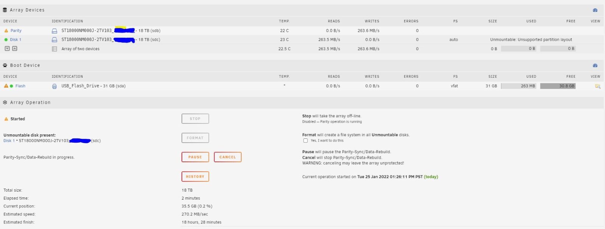Expand rows with the up arrow toggle

coord(15,48)
